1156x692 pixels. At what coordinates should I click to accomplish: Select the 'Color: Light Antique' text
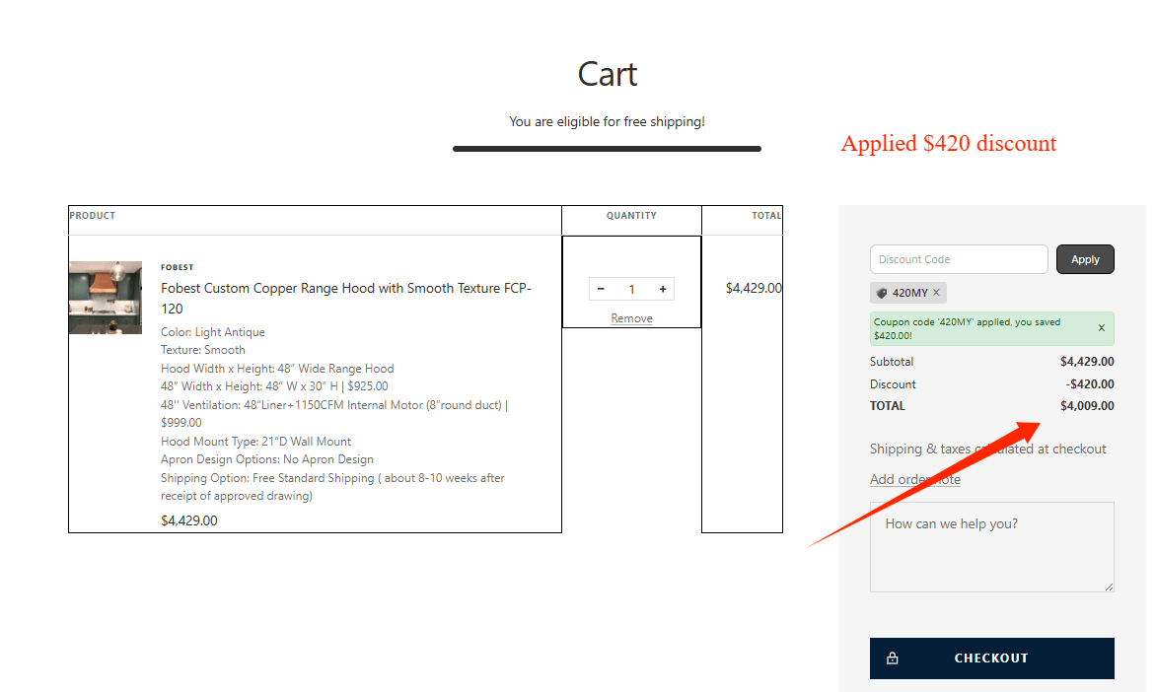(213, 332)
